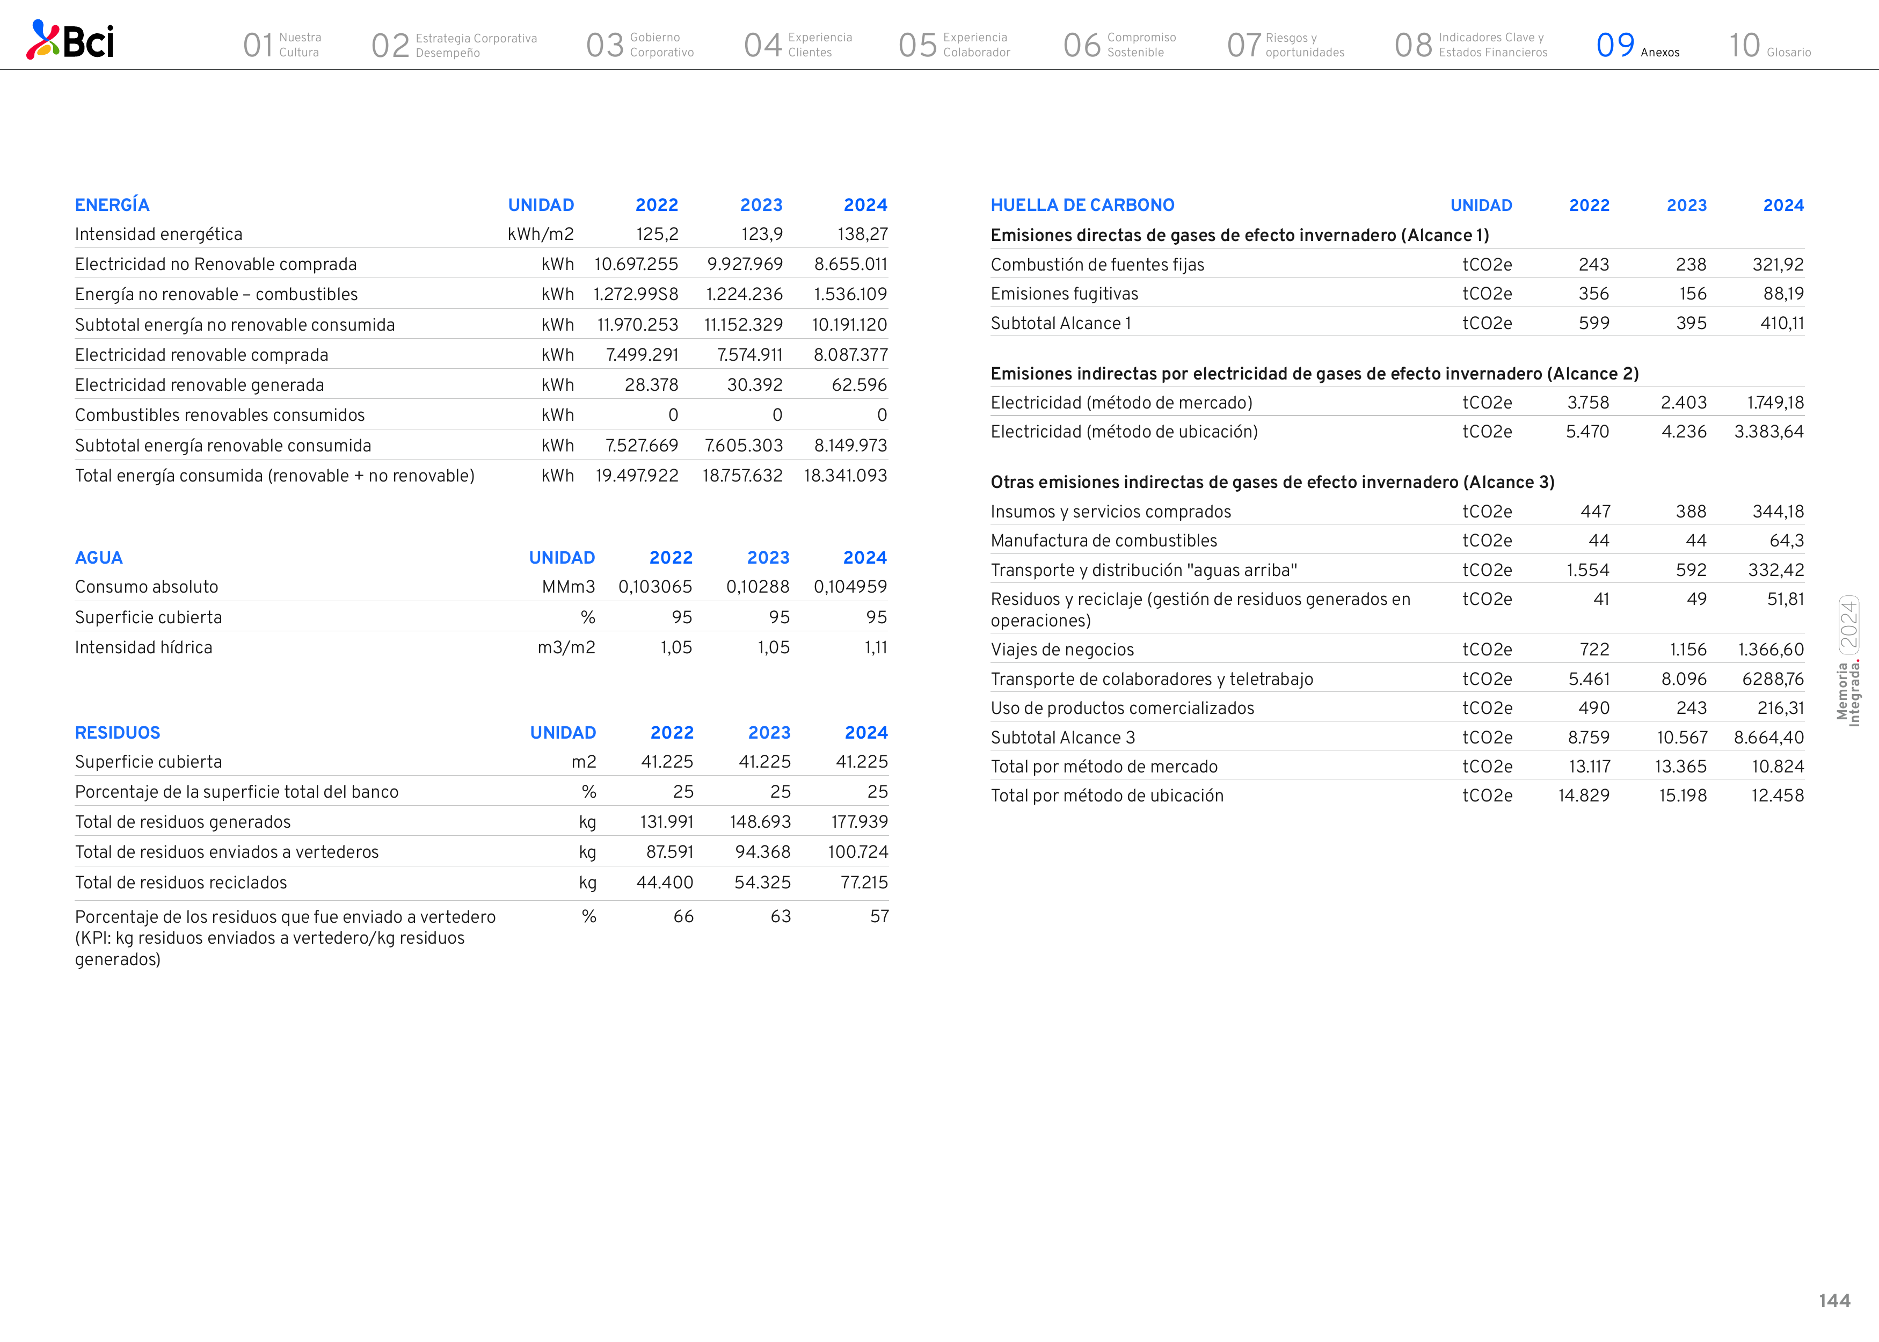
Task: Click the HUELLA DE CARBONO heading
Action: [1082, 205]
